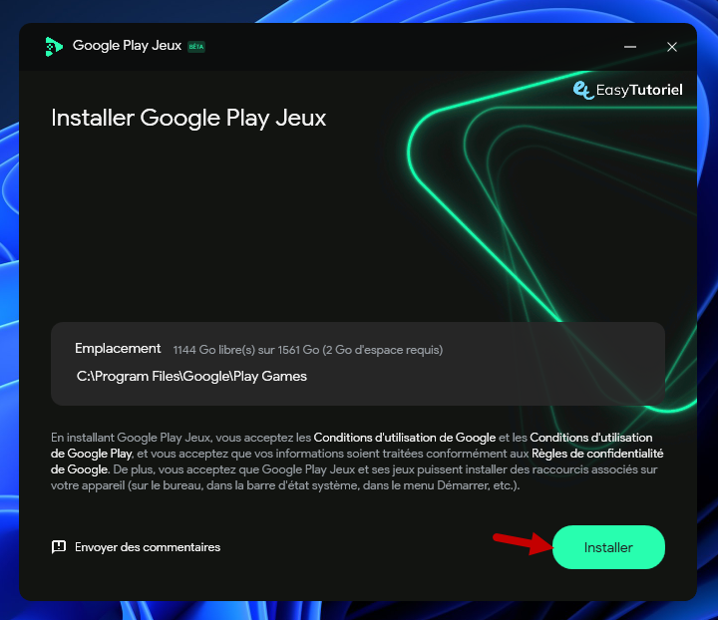Click the Emplacement label
This screenshot has width=718, height=620.
118,349
